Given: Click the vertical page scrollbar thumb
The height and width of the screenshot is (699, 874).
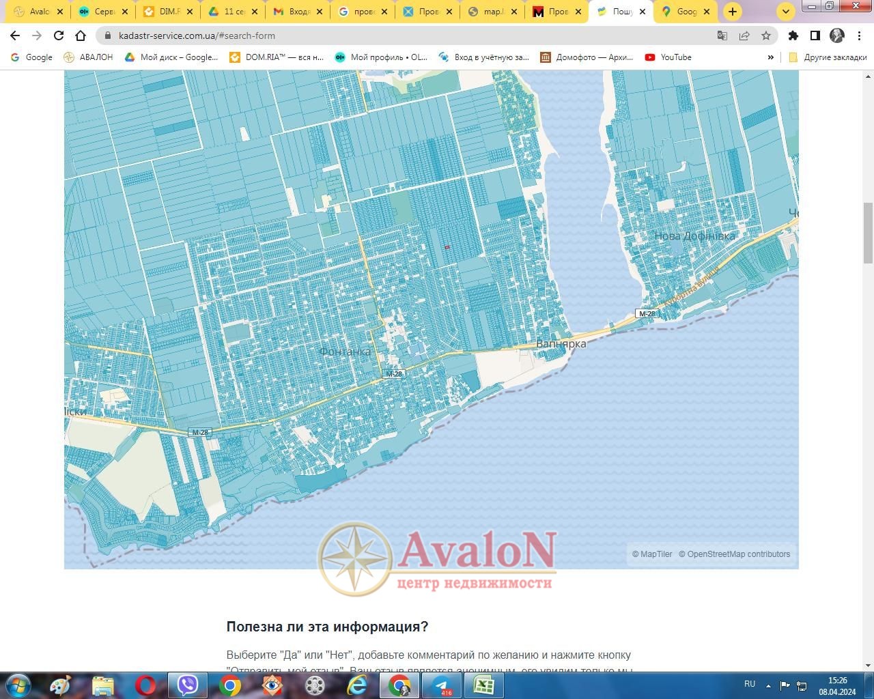Looking at the screenshot, I should (x=868, y=232).
